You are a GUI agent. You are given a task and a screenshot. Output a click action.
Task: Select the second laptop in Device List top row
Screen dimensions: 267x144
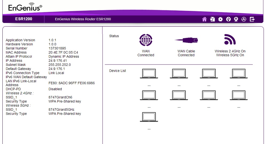[179, 73]
